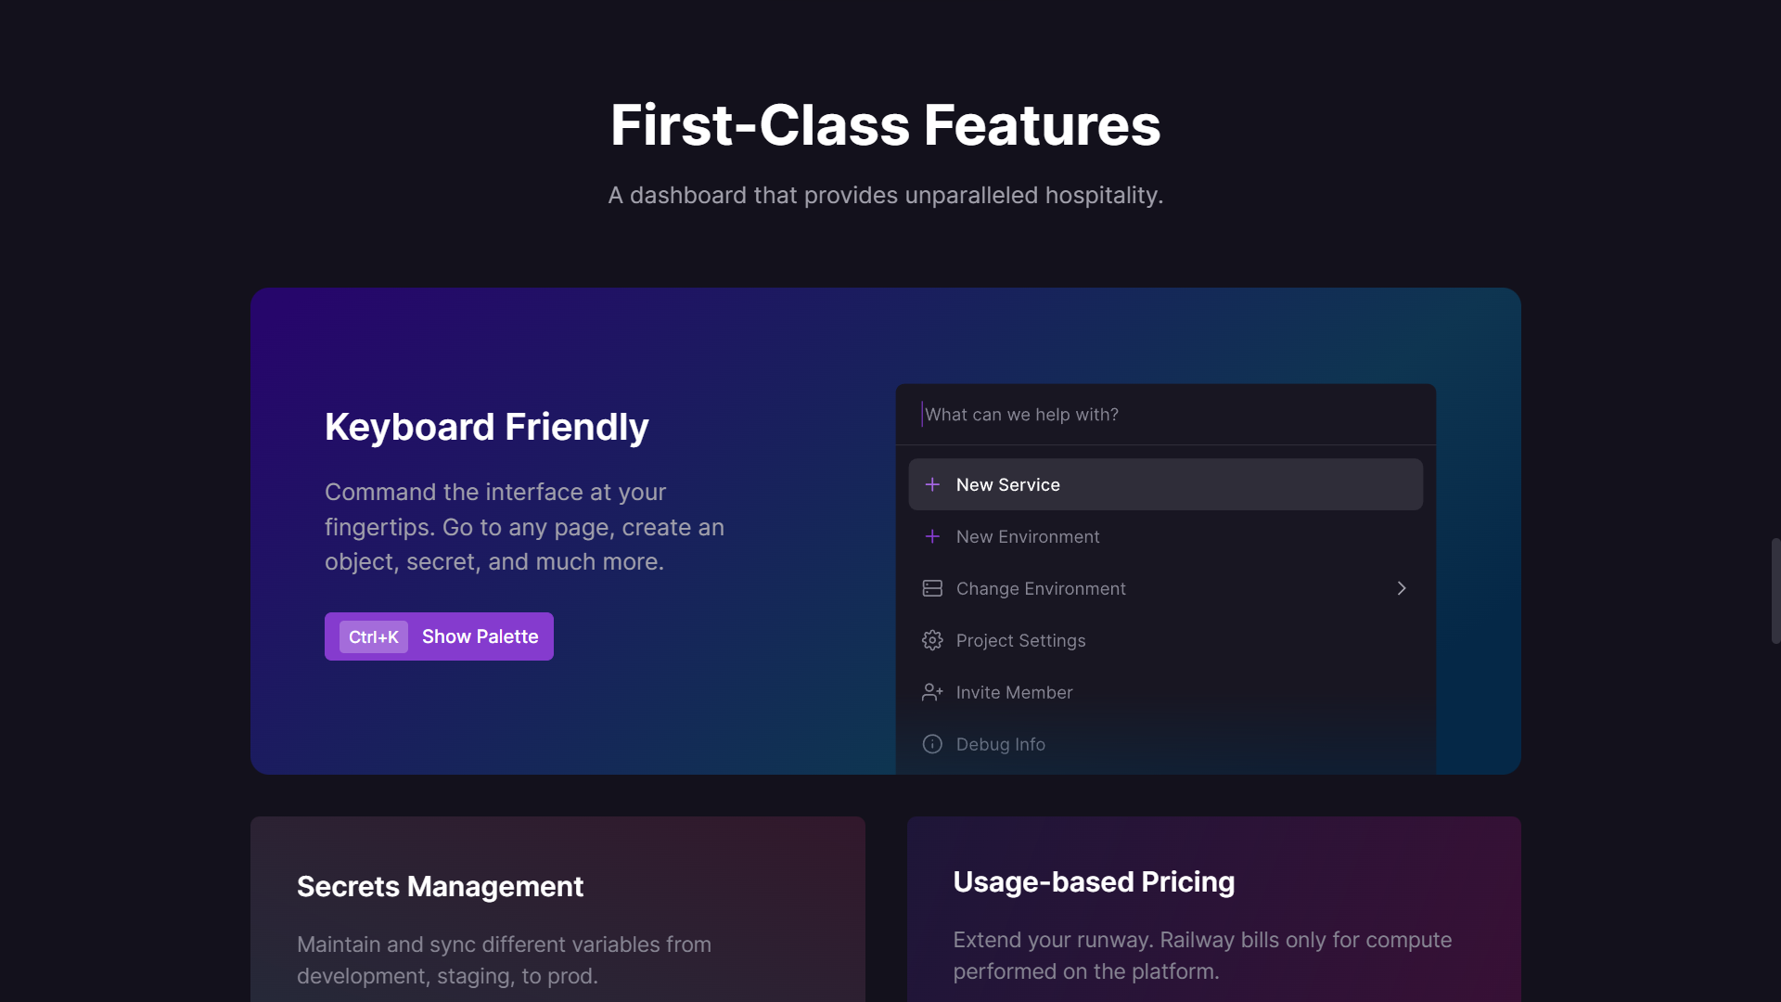Screen dimensions: 1781x1002
Task: Click the Keyboard Friendly heading
Action: coord(486,427)
